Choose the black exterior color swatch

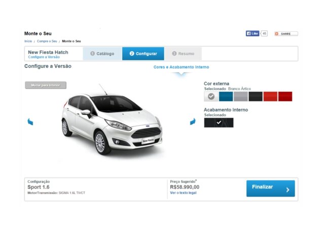click(256, 96)
